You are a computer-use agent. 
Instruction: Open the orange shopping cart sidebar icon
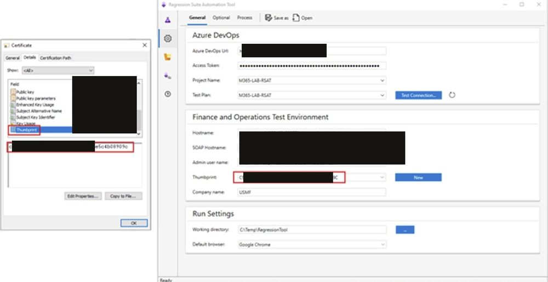pos(168,57)
